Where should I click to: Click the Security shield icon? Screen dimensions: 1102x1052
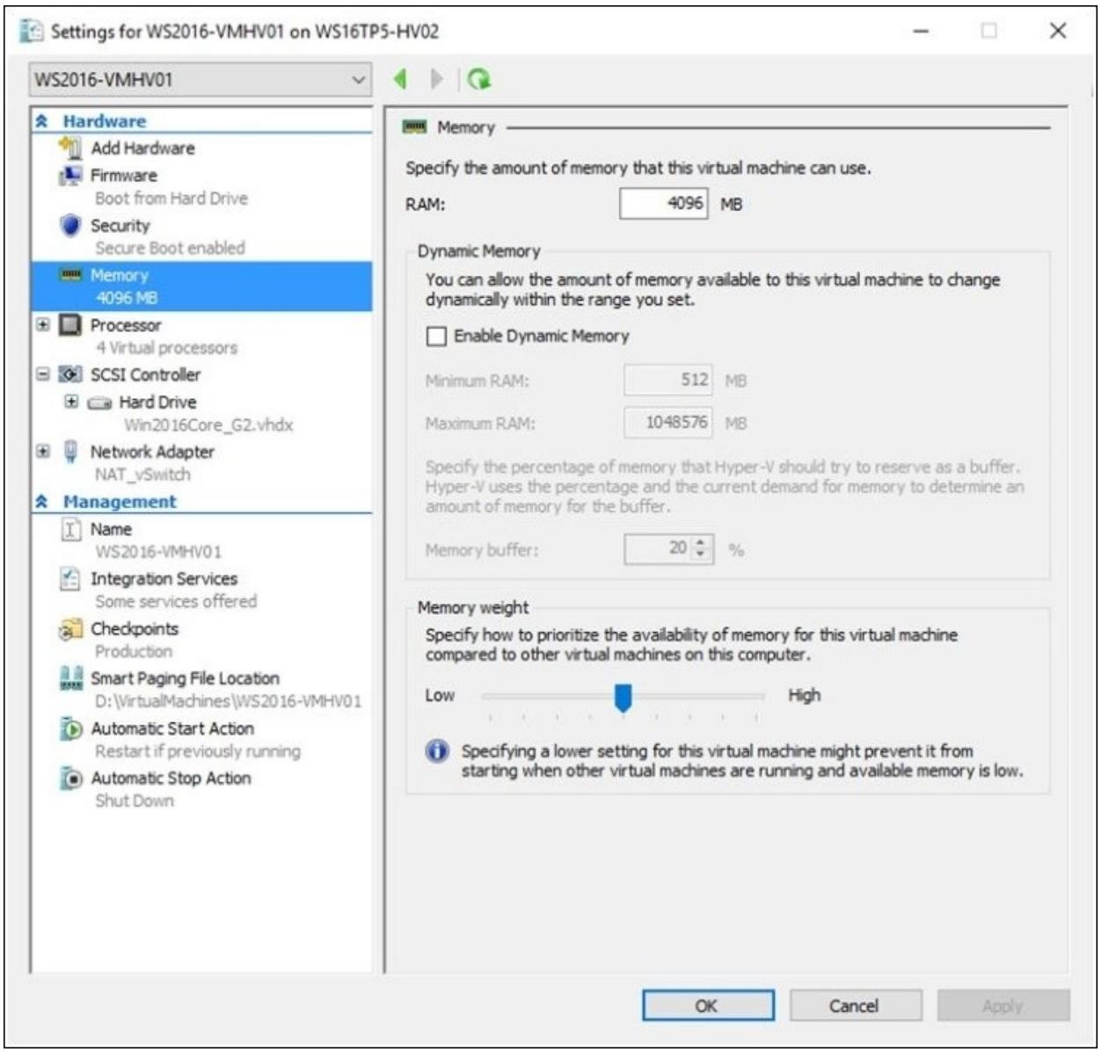coord(70,225)
